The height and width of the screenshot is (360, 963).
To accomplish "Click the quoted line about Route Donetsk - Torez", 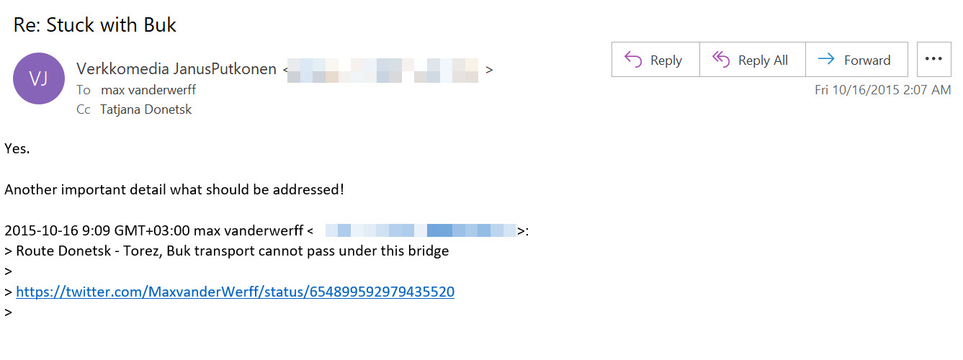I will pos(233,251).
